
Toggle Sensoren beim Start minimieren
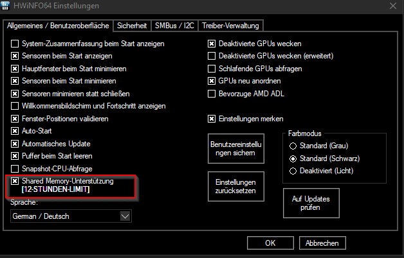pos(15,81)
